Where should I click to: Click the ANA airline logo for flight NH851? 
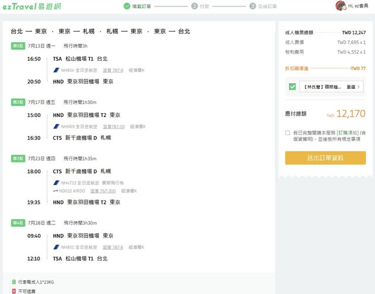tap(57, 247)
